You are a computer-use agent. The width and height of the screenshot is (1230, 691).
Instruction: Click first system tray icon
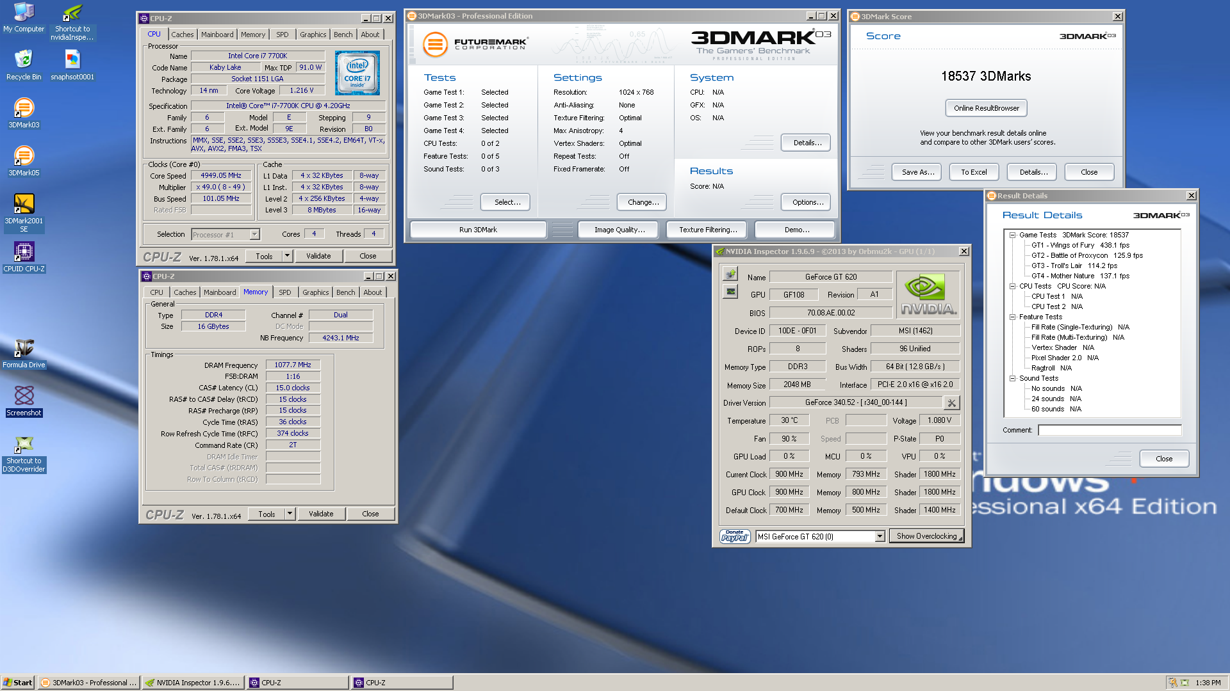1172,683
